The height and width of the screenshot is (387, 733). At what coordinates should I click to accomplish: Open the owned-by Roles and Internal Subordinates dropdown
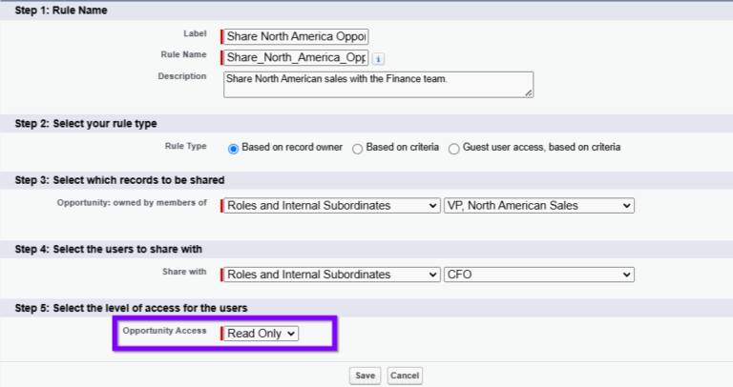(332, 205)
